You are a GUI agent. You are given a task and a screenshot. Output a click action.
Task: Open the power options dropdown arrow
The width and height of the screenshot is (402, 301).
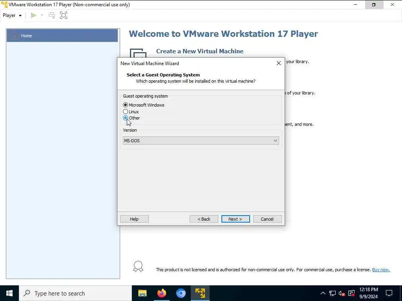point(42,15)
